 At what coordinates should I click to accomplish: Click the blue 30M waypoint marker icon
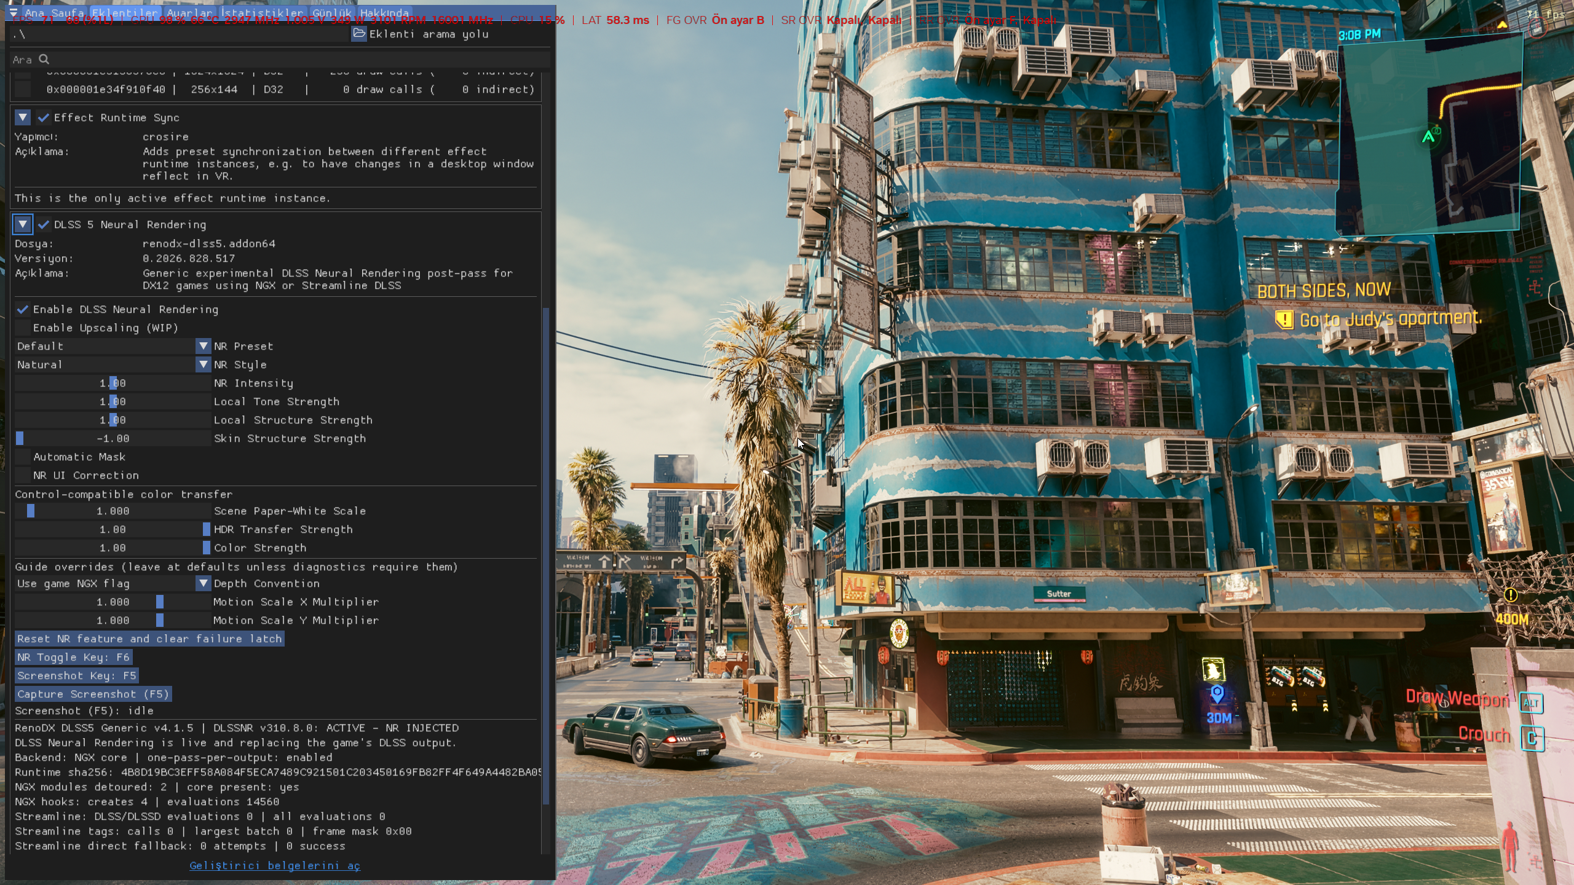(x=1217, y=694)
